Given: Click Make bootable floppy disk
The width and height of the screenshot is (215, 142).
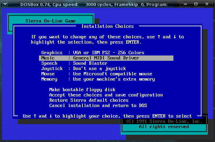Looking at the screenshot, I should pos(82,90).
